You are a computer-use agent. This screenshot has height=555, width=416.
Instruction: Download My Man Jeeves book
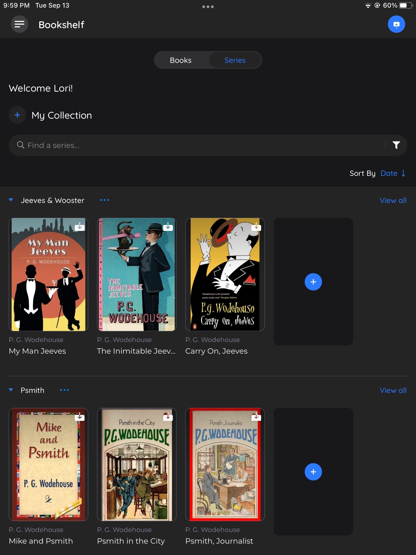click(80, 227)
